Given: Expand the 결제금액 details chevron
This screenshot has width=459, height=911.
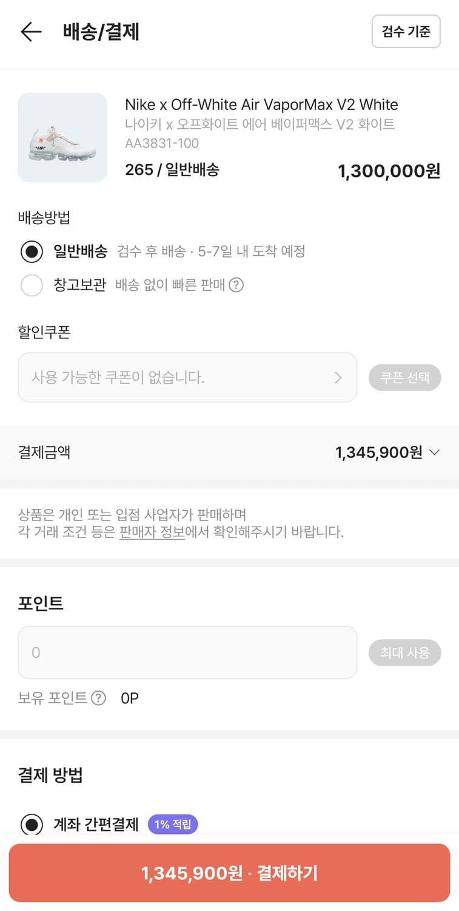Looking at the screenshot, I should pyautogui.click(x=434, y=452).
